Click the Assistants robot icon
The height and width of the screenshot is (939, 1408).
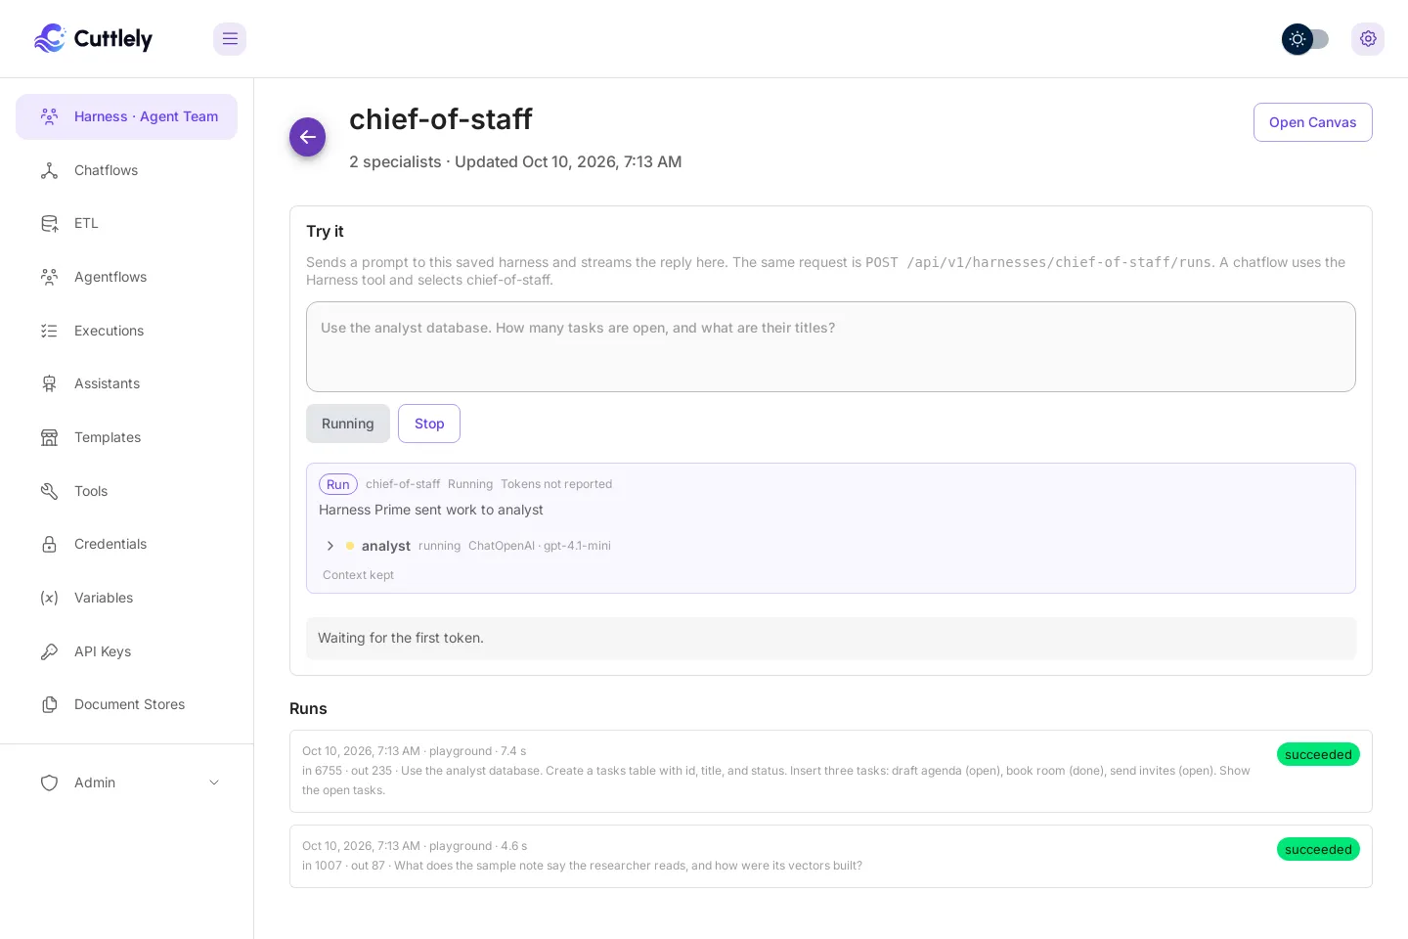(49, 383)
